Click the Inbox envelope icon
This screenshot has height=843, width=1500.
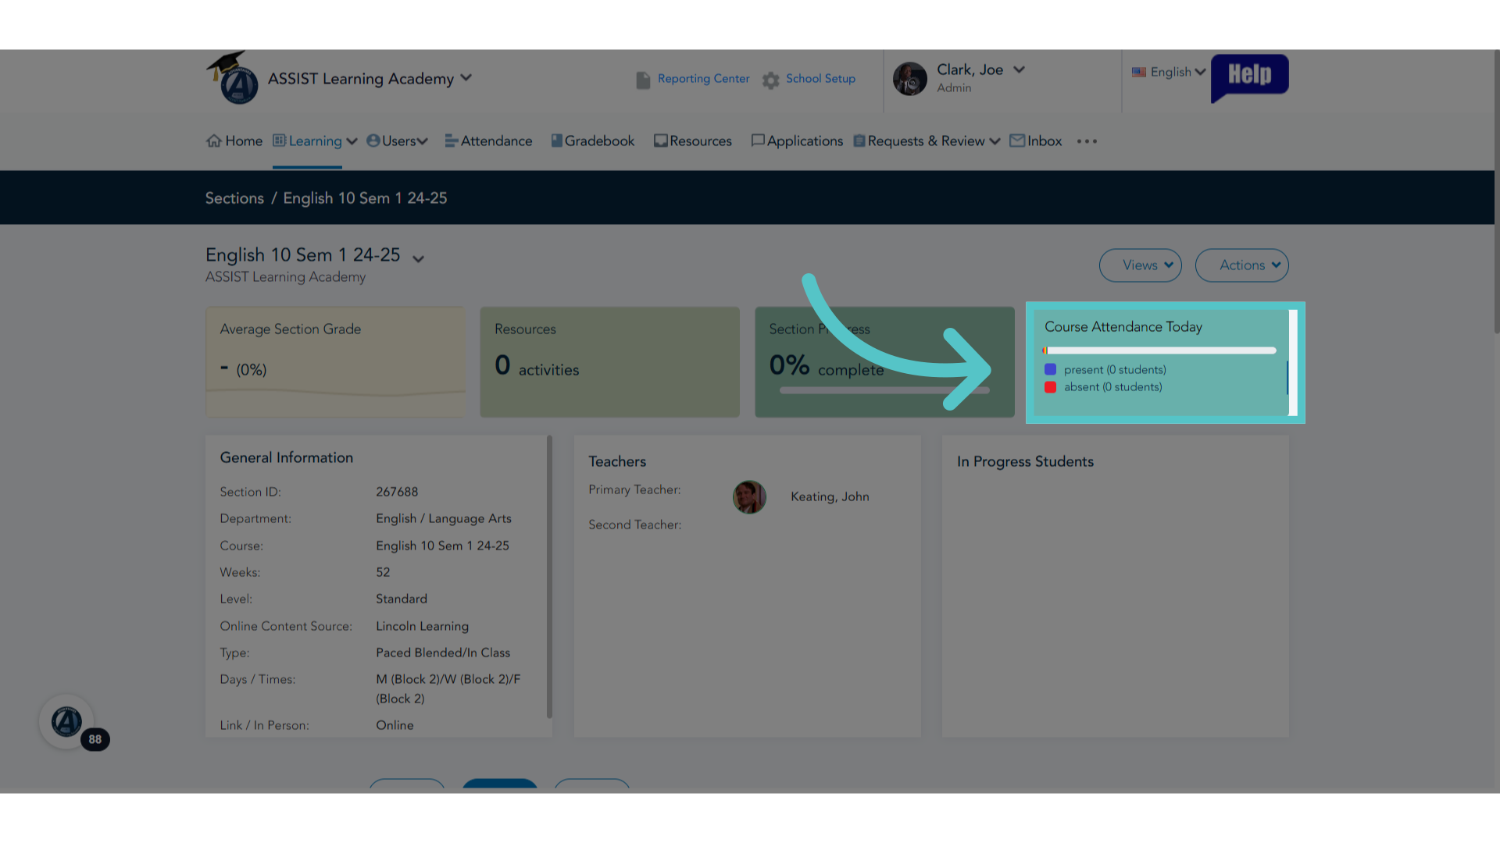(x=1017, y=140)
